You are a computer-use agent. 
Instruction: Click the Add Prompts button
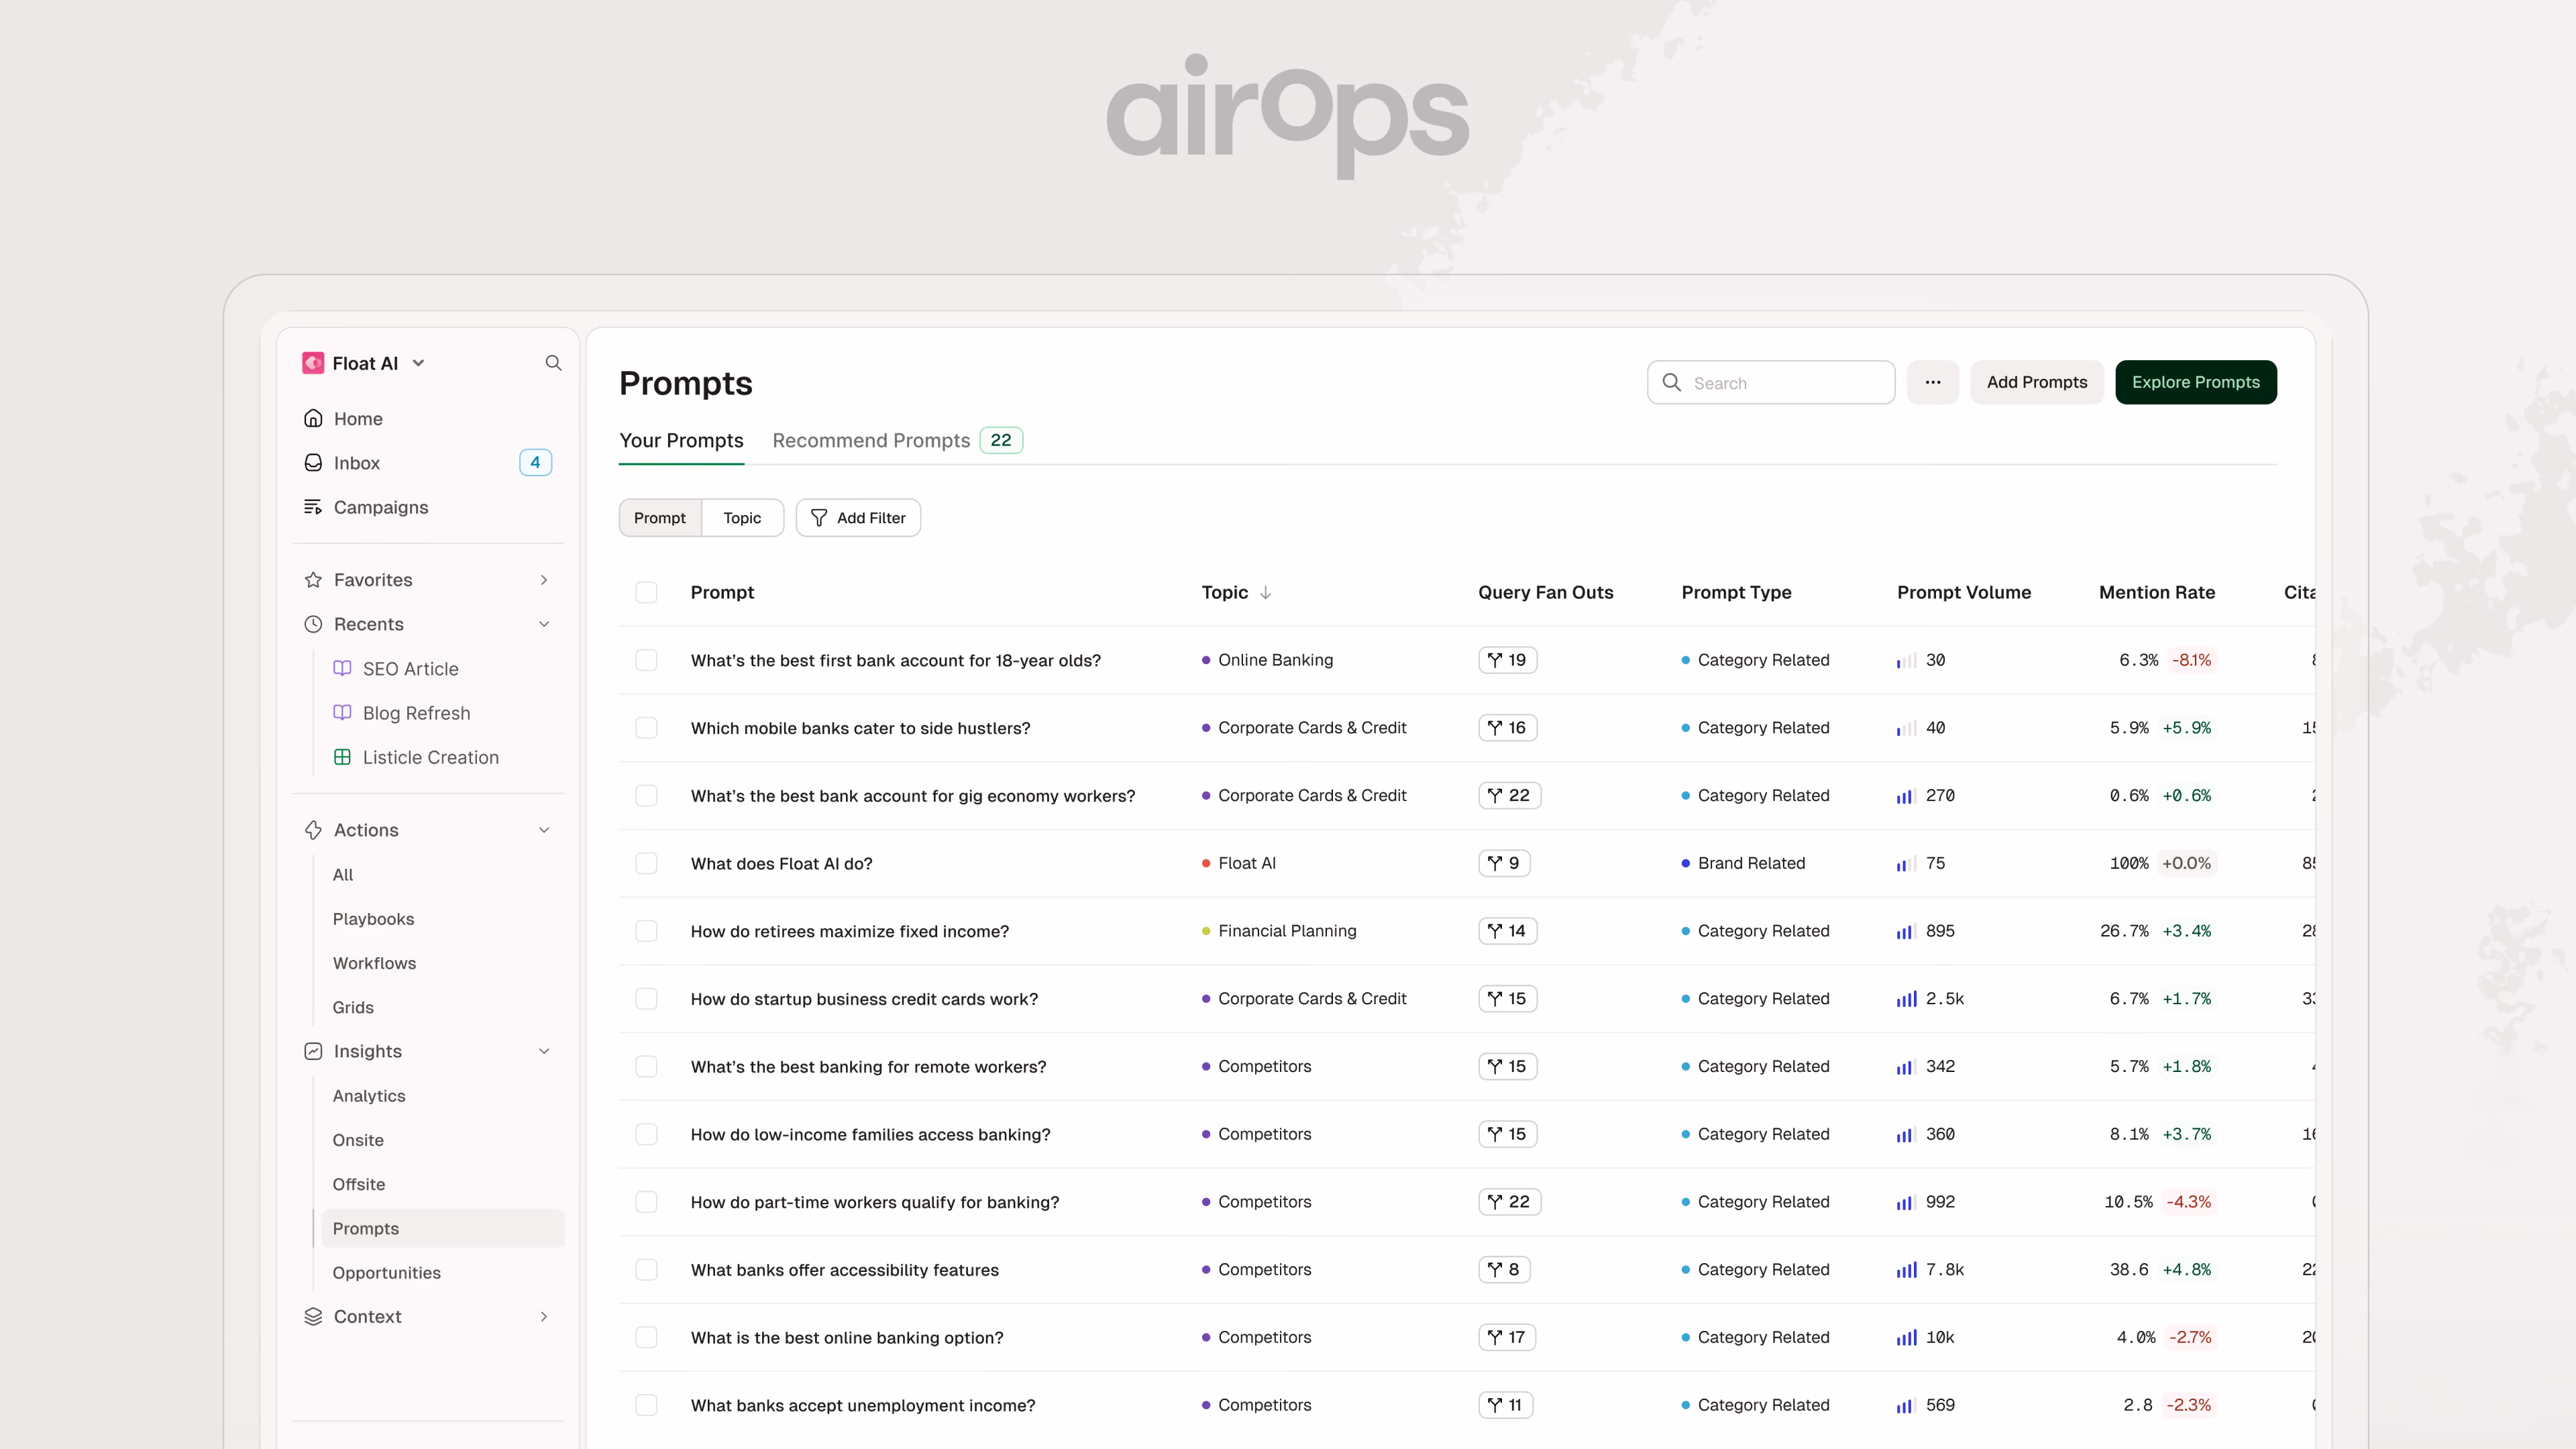(2036, 382)
